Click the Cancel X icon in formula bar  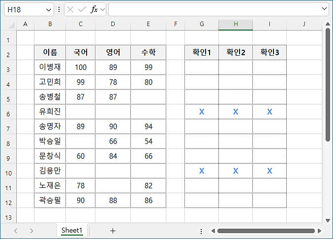71,9
